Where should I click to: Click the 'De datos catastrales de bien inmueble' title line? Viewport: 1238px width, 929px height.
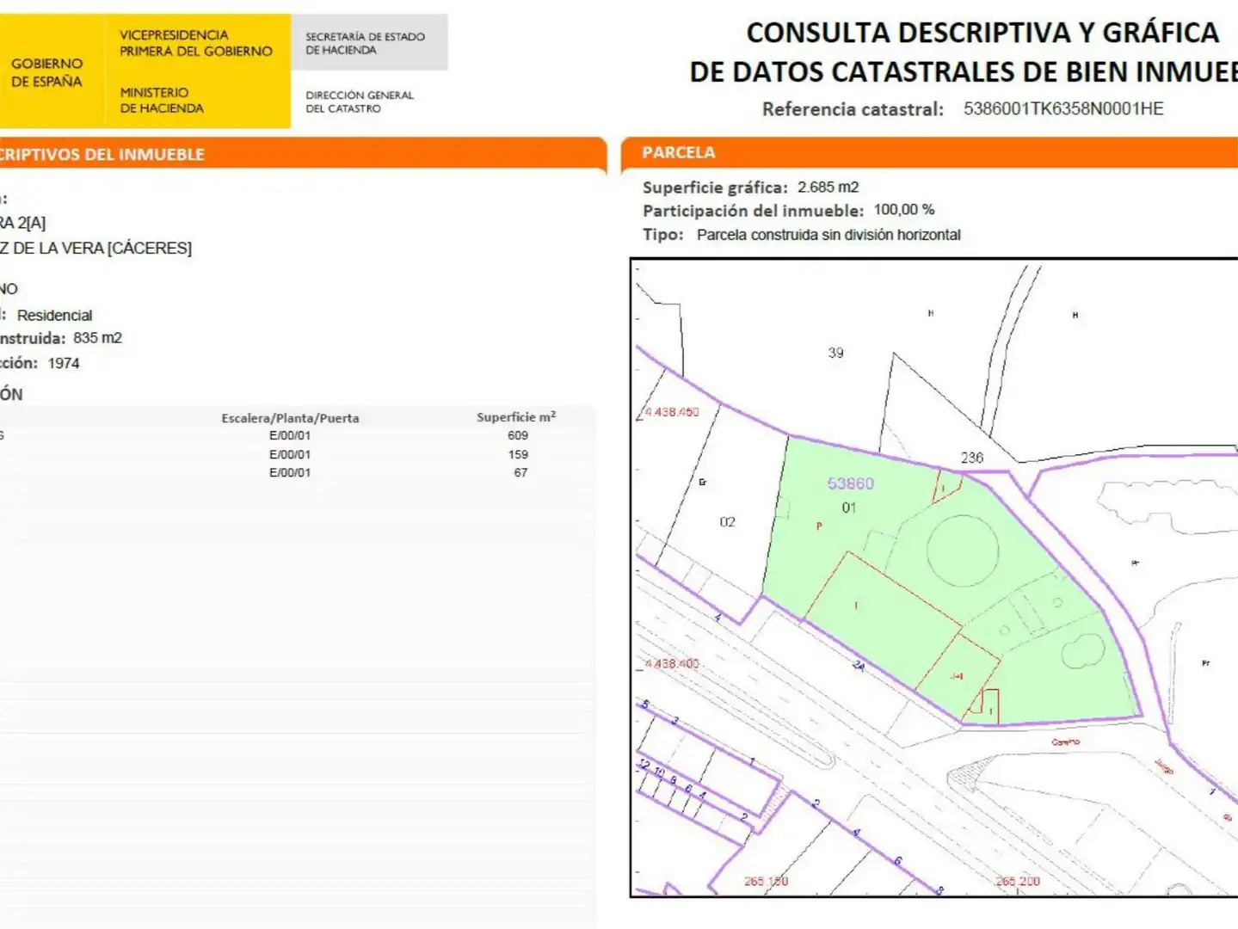(x=964, y=72)
